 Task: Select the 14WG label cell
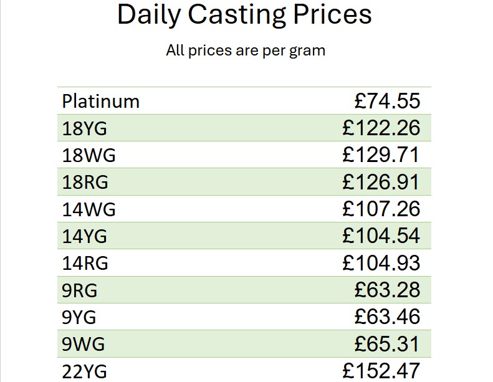tap(89, 209)
